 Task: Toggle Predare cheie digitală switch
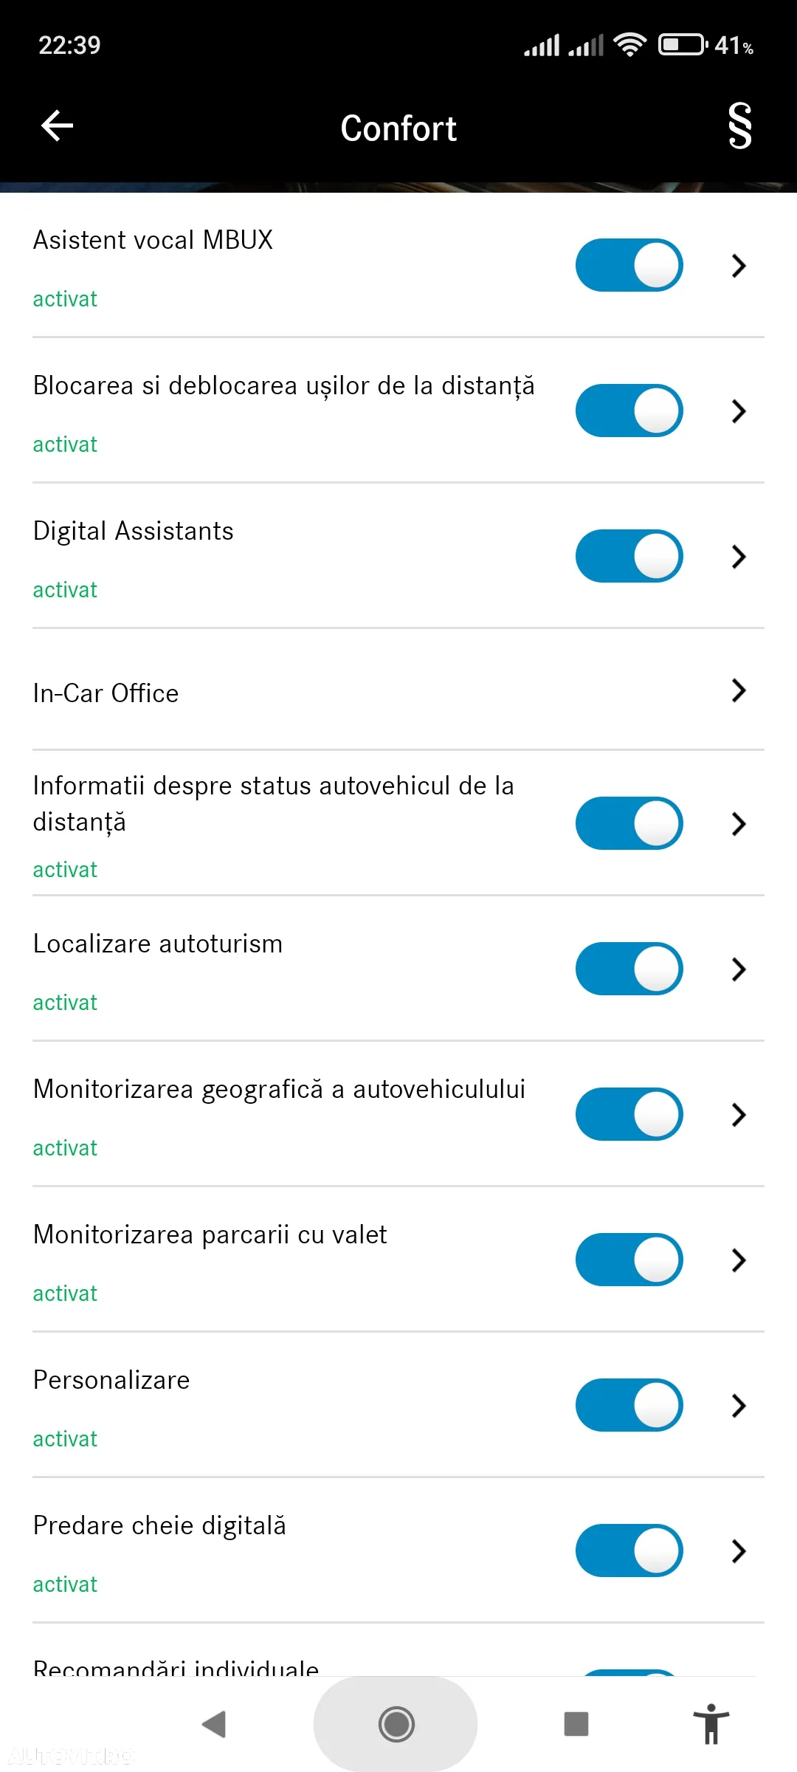pos(629,1550)
